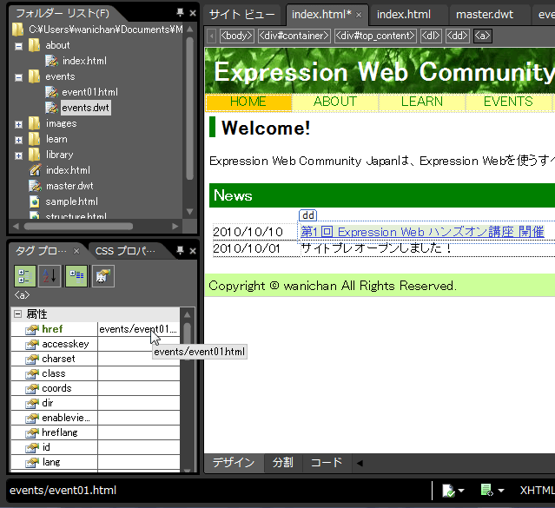Screen dimensions: 555x508
Task: Toggle show set properties on top
Action: pyautogui.click(x=76, y=276)
